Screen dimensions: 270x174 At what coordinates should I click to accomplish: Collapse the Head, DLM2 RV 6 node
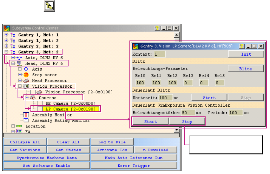point(13,63)
